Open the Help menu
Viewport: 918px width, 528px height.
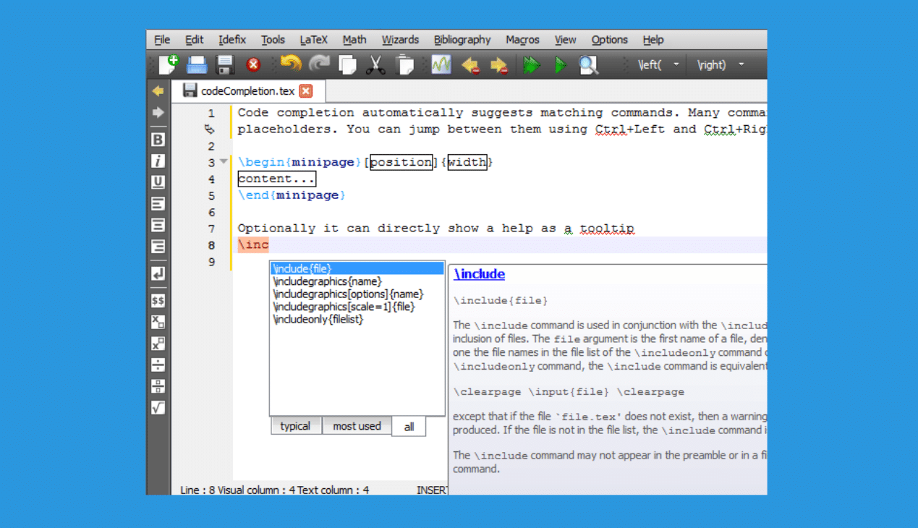point(653,40)
